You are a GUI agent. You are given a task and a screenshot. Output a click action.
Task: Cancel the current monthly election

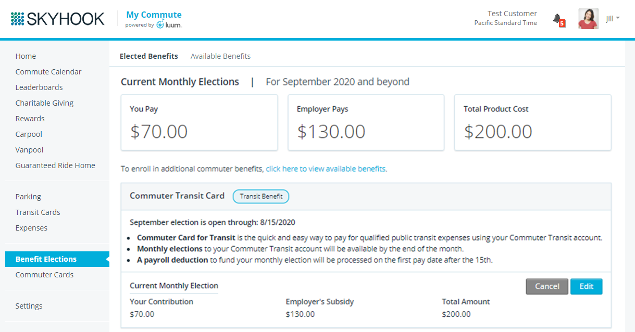coord(547,286)
